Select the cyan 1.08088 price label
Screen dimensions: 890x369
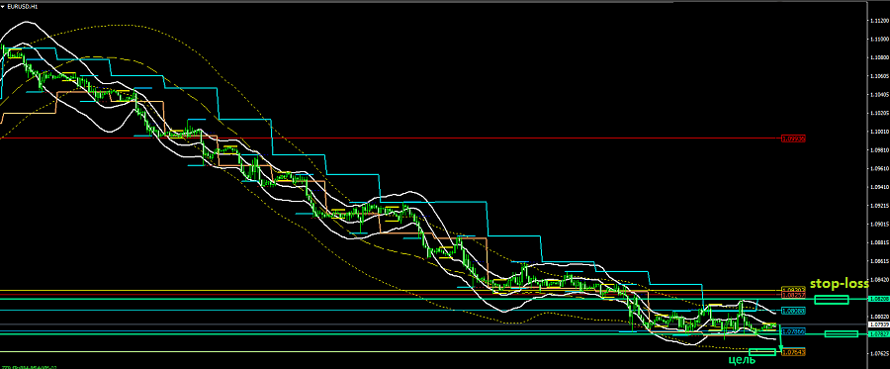tap(793, 311)
